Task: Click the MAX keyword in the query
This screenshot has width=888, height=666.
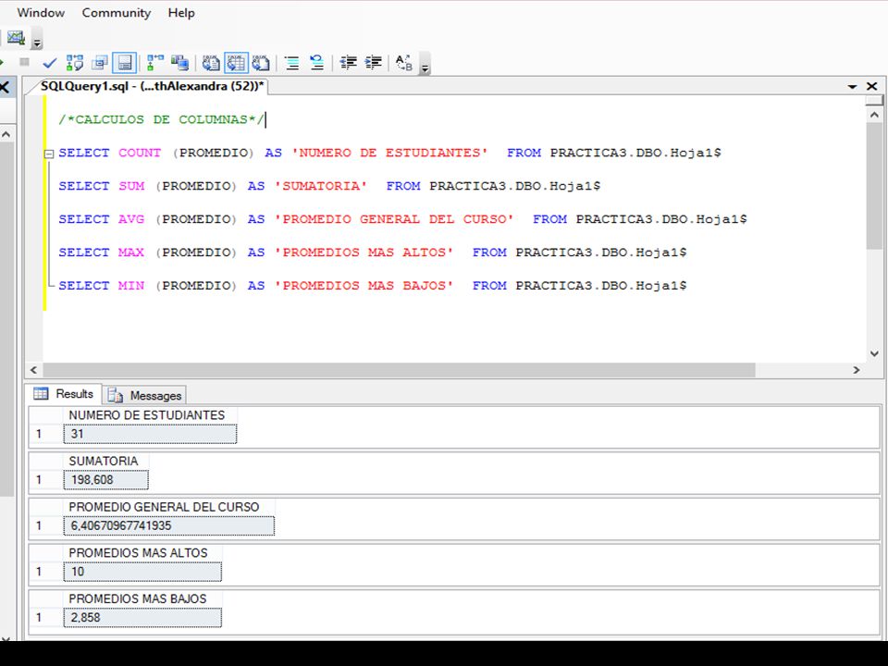Action: pyautogui.click(x=131, y=253)
